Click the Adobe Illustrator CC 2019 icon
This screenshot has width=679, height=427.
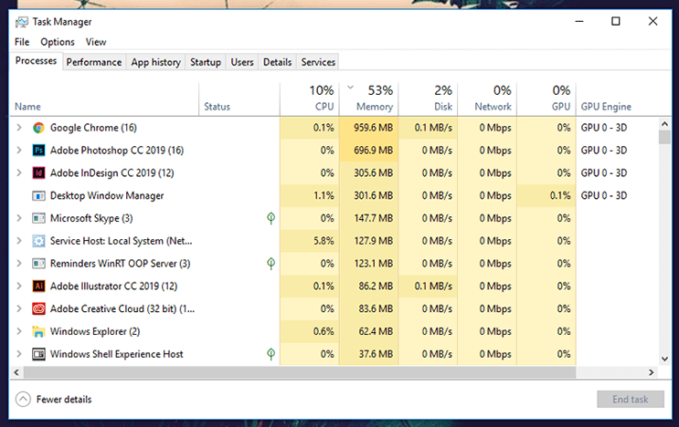[x=38, y=286]
